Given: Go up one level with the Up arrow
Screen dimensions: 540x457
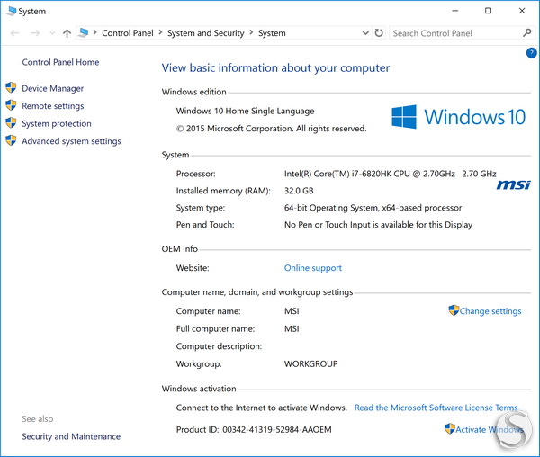Looking at the screenshot, I should [x=67, y=33].
